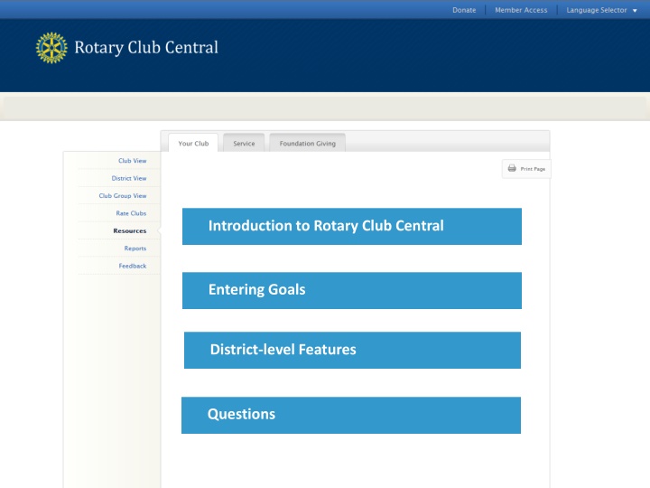The height and width of the screenshot is (488, 650).
Task: Open the Entering Goals banner
Action: (352, 290)
